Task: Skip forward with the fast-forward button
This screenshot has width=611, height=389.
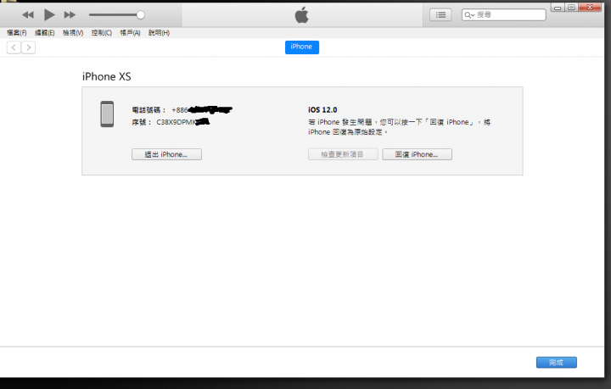Action: (x=70, y=15)
